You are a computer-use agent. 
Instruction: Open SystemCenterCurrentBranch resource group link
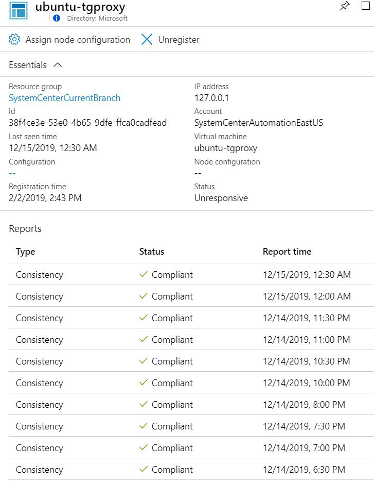(65, 98)
